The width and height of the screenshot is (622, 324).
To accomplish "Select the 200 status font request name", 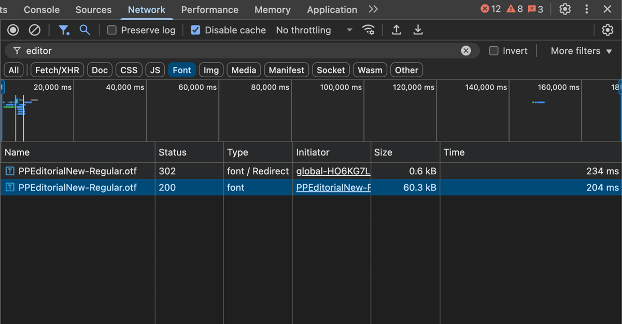I will point(78,187).
